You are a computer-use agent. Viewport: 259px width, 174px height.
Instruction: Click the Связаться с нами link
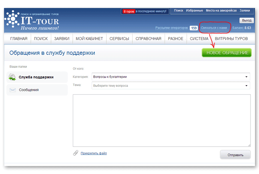[x=214, y=28]
